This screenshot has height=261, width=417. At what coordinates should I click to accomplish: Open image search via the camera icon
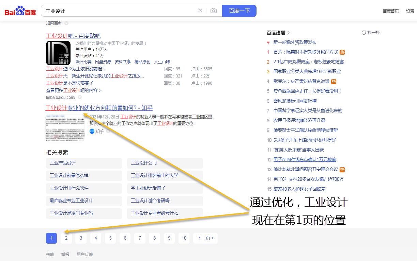[214, 11]
